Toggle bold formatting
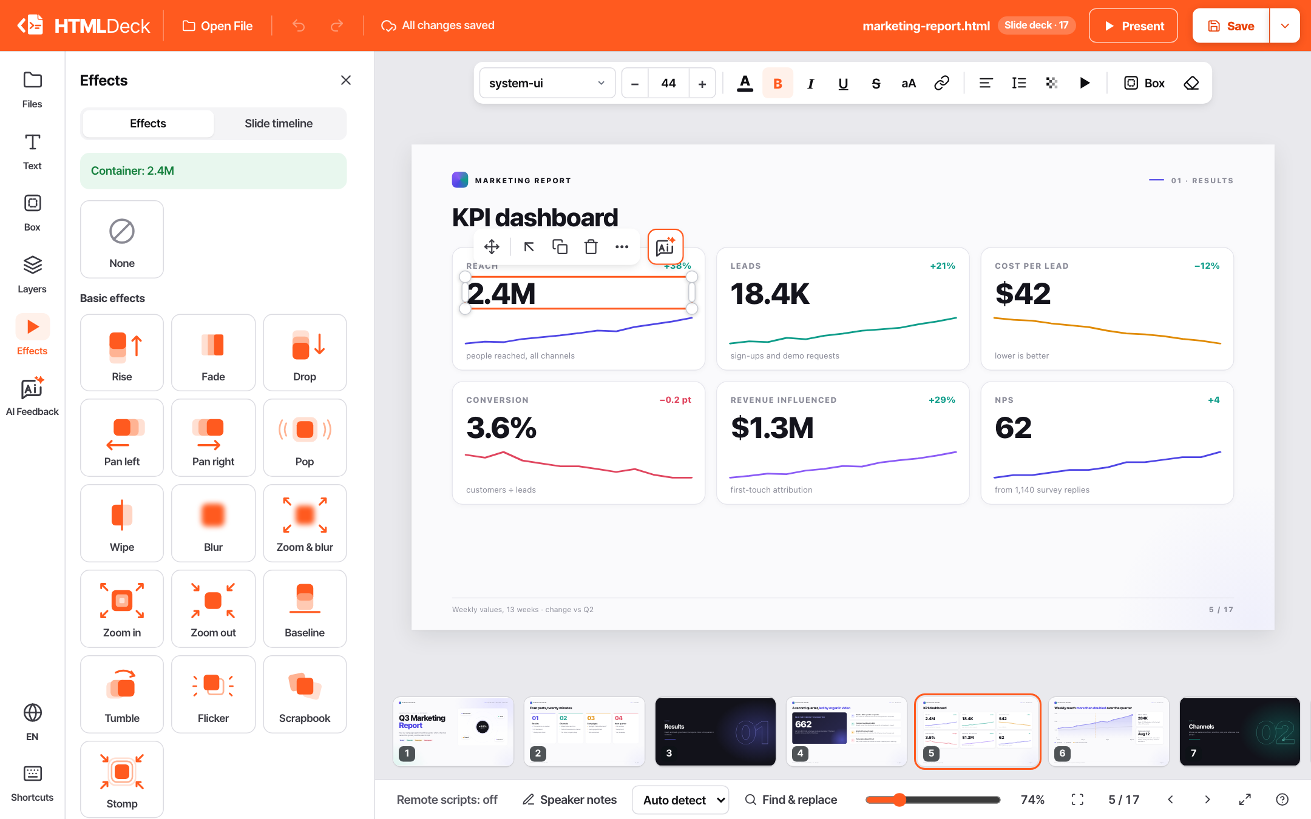1311x819 pixels. point(777,83)
